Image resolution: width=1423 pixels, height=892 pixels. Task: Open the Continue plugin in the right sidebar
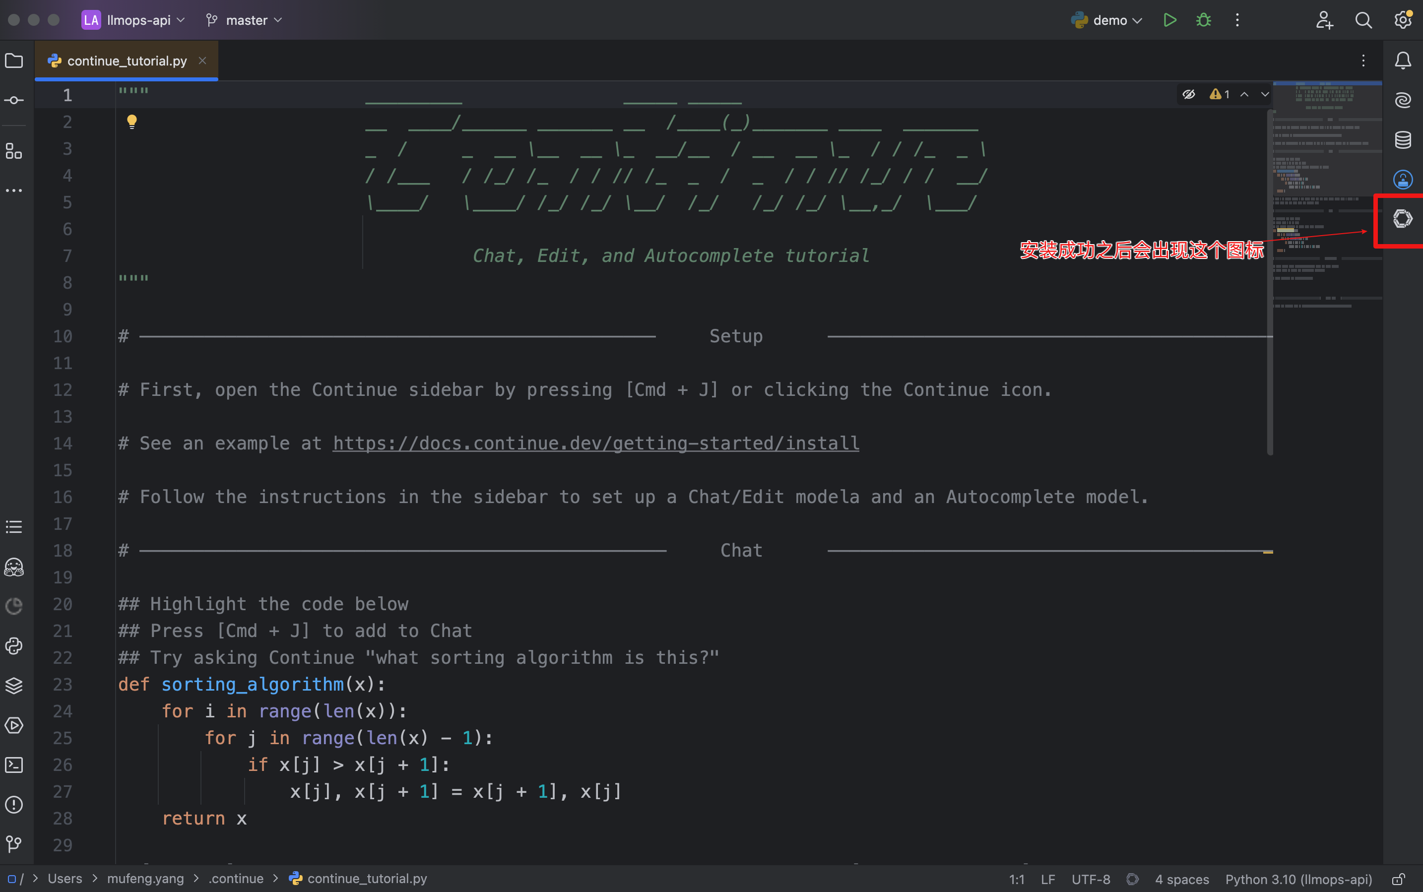[x=1403, y=218]
